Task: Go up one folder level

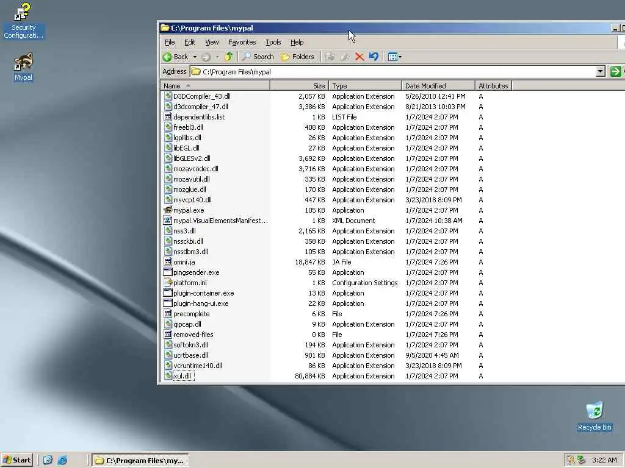Action: pos(229,57)
